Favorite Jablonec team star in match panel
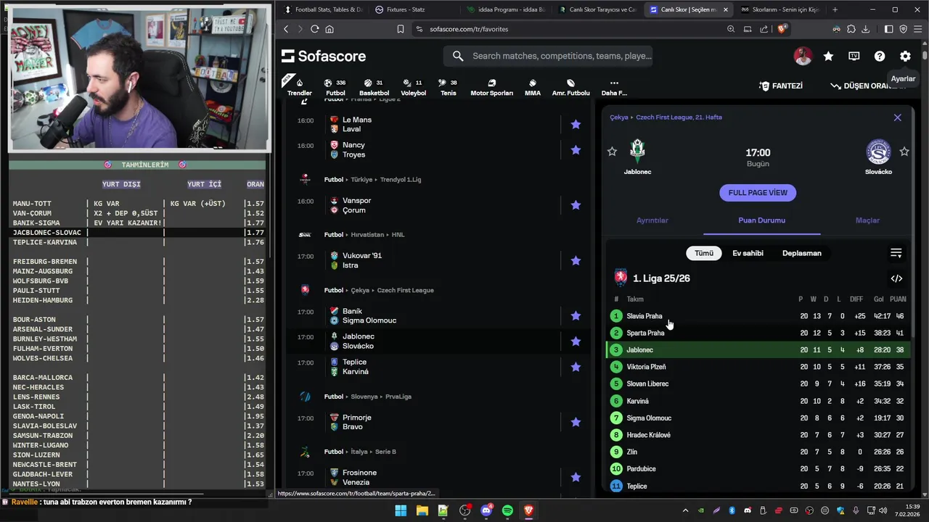The height and width of the screenshot is (522, 929). click(612, 152)
